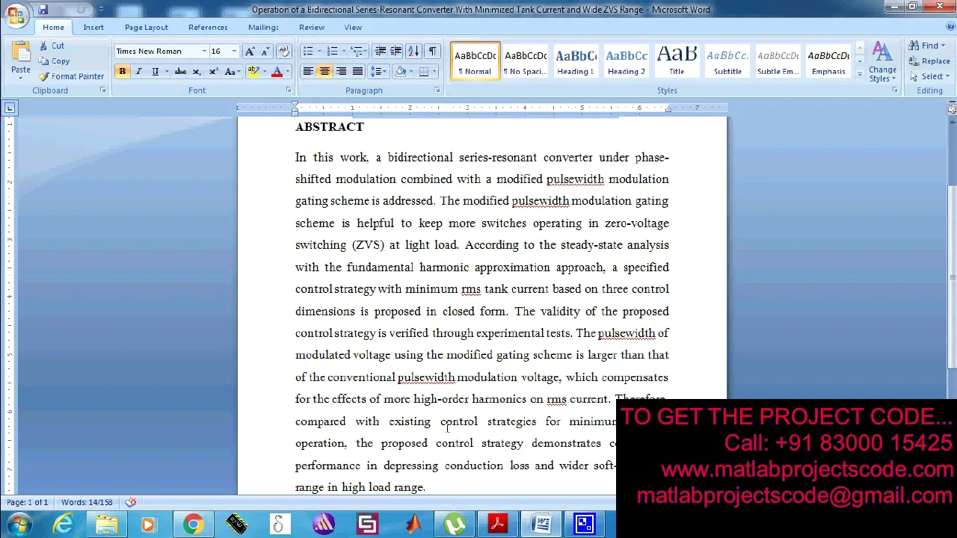
Task: Align text right
Action: (341, 72)
